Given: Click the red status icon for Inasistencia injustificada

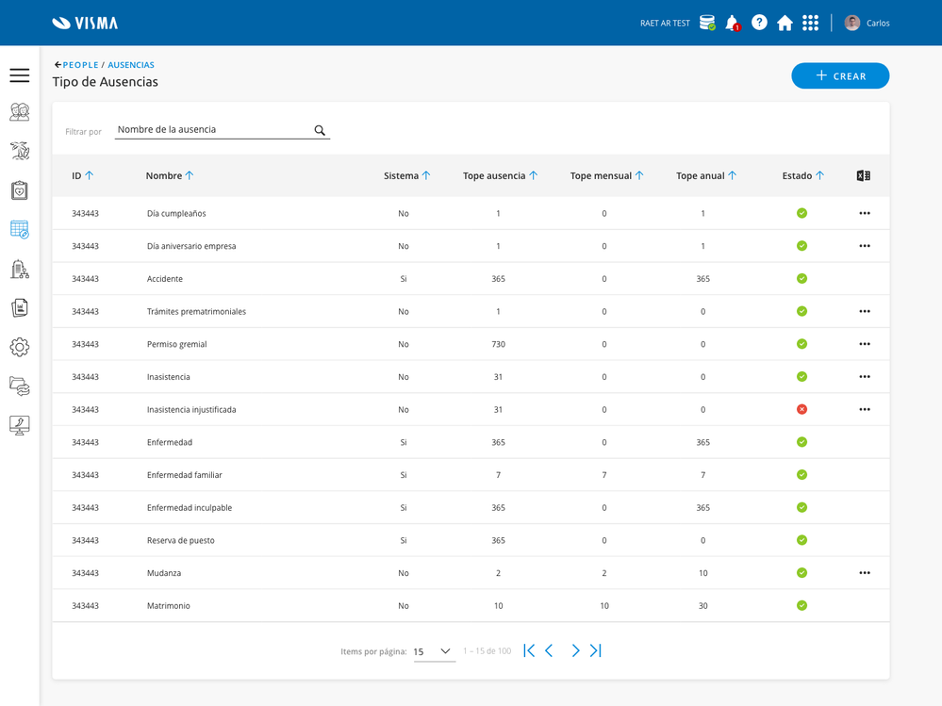Looking at the screenshot, I should coord(802,409).
